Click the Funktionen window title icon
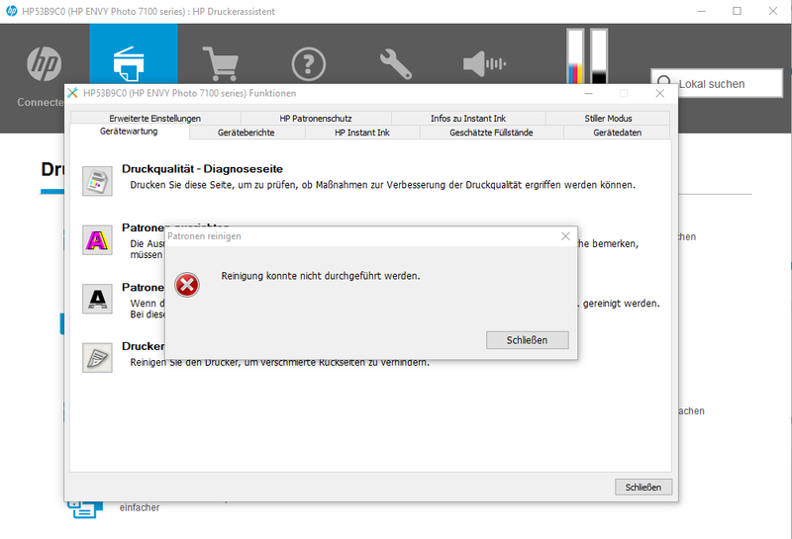This screenshot has height=539, width=792. click(x=72, y=93)
